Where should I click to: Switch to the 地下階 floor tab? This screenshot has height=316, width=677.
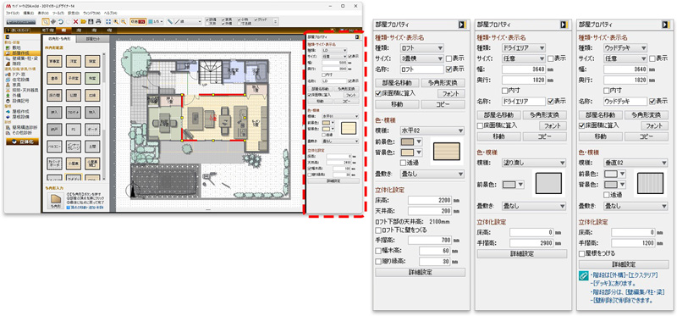(x=49, y=30)
